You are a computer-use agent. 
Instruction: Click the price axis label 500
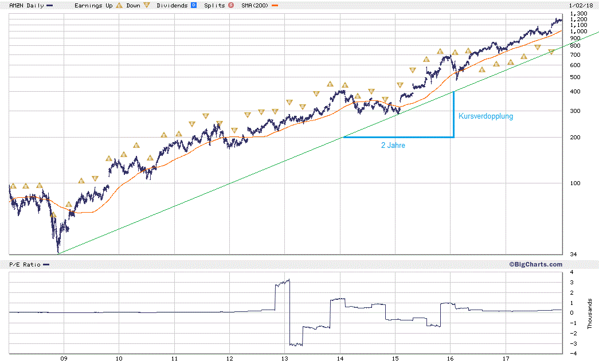pyautogui.click(x=575, y=77)
